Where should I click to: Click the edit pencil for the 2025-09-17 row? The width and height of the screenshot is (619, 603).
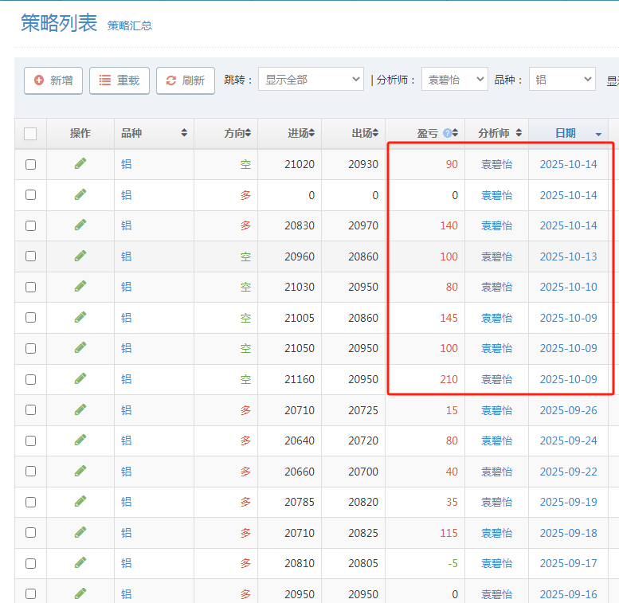click(x=80, y=562)
